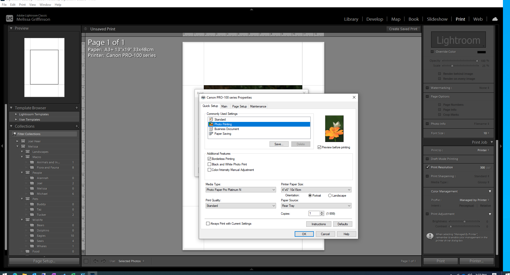Open the Paper Source dropdown
This screenshot has height=275, width=510.
[316, 206]
